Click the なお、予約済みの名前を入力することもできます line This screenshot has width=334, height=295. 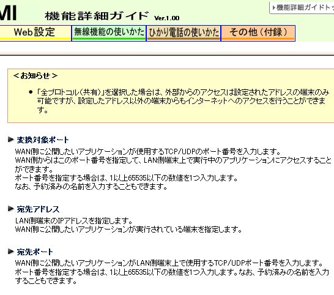(x=91, y=187)
